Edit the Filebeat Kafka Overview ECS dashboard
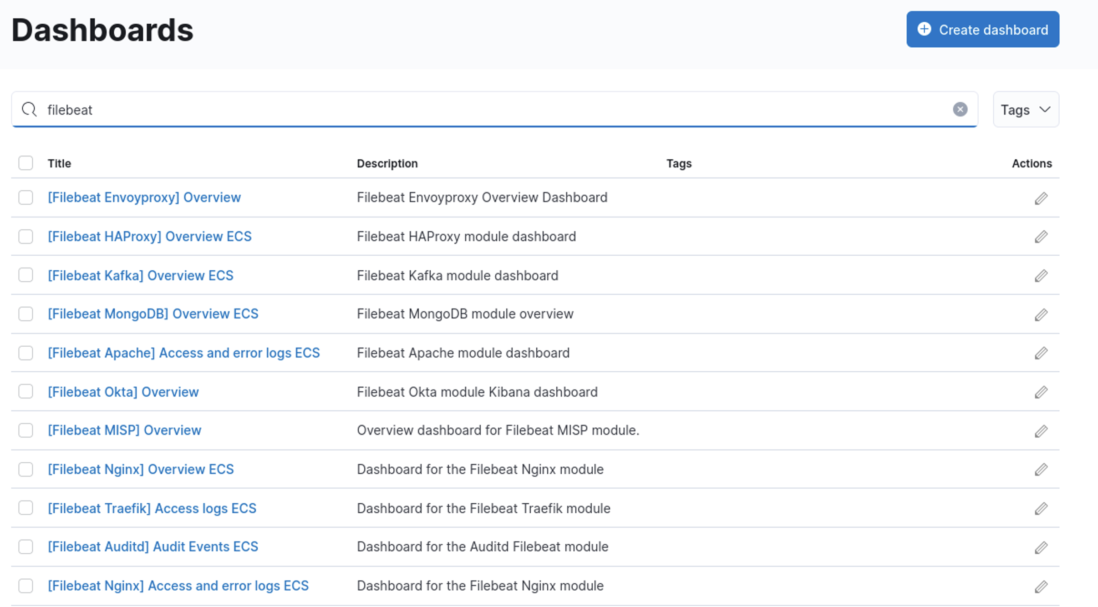The image size is (1098, 607). pyautogui.click(x=1041, y=276)
